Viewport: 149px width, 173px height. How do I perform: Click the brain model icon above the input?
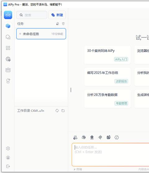(x=84, y=138)
